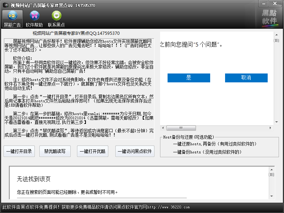Click the blue 取消 button
284x213 pixels.
pyautogui.click(x=246, y=78)
